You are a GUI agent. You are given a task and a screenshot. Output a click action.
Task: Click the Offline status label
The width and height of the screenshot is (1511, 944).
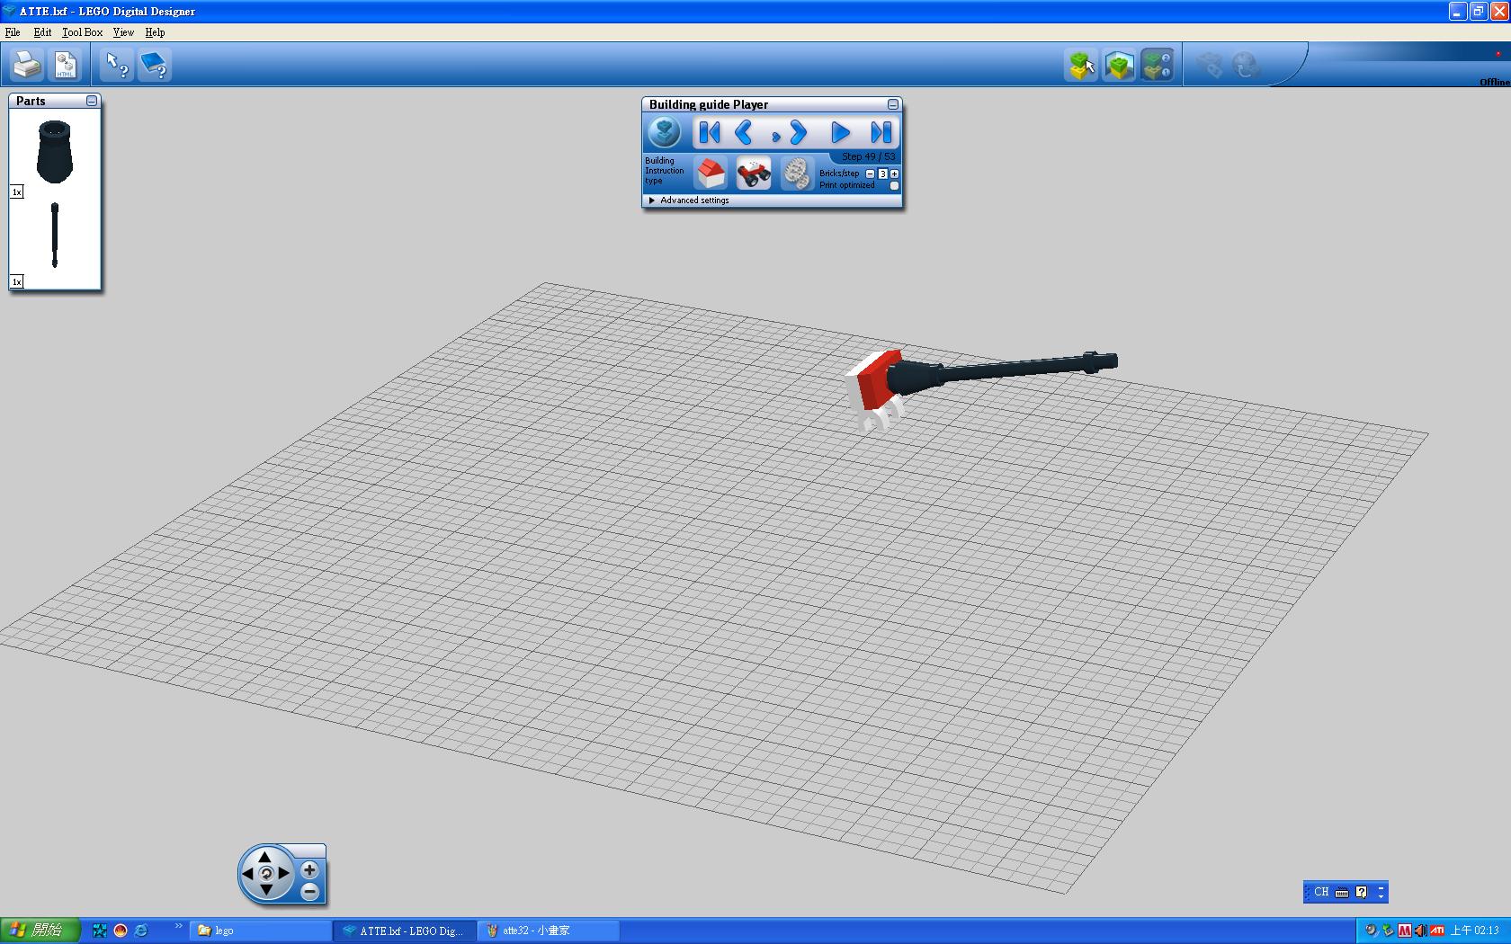tap(1495, 82)
